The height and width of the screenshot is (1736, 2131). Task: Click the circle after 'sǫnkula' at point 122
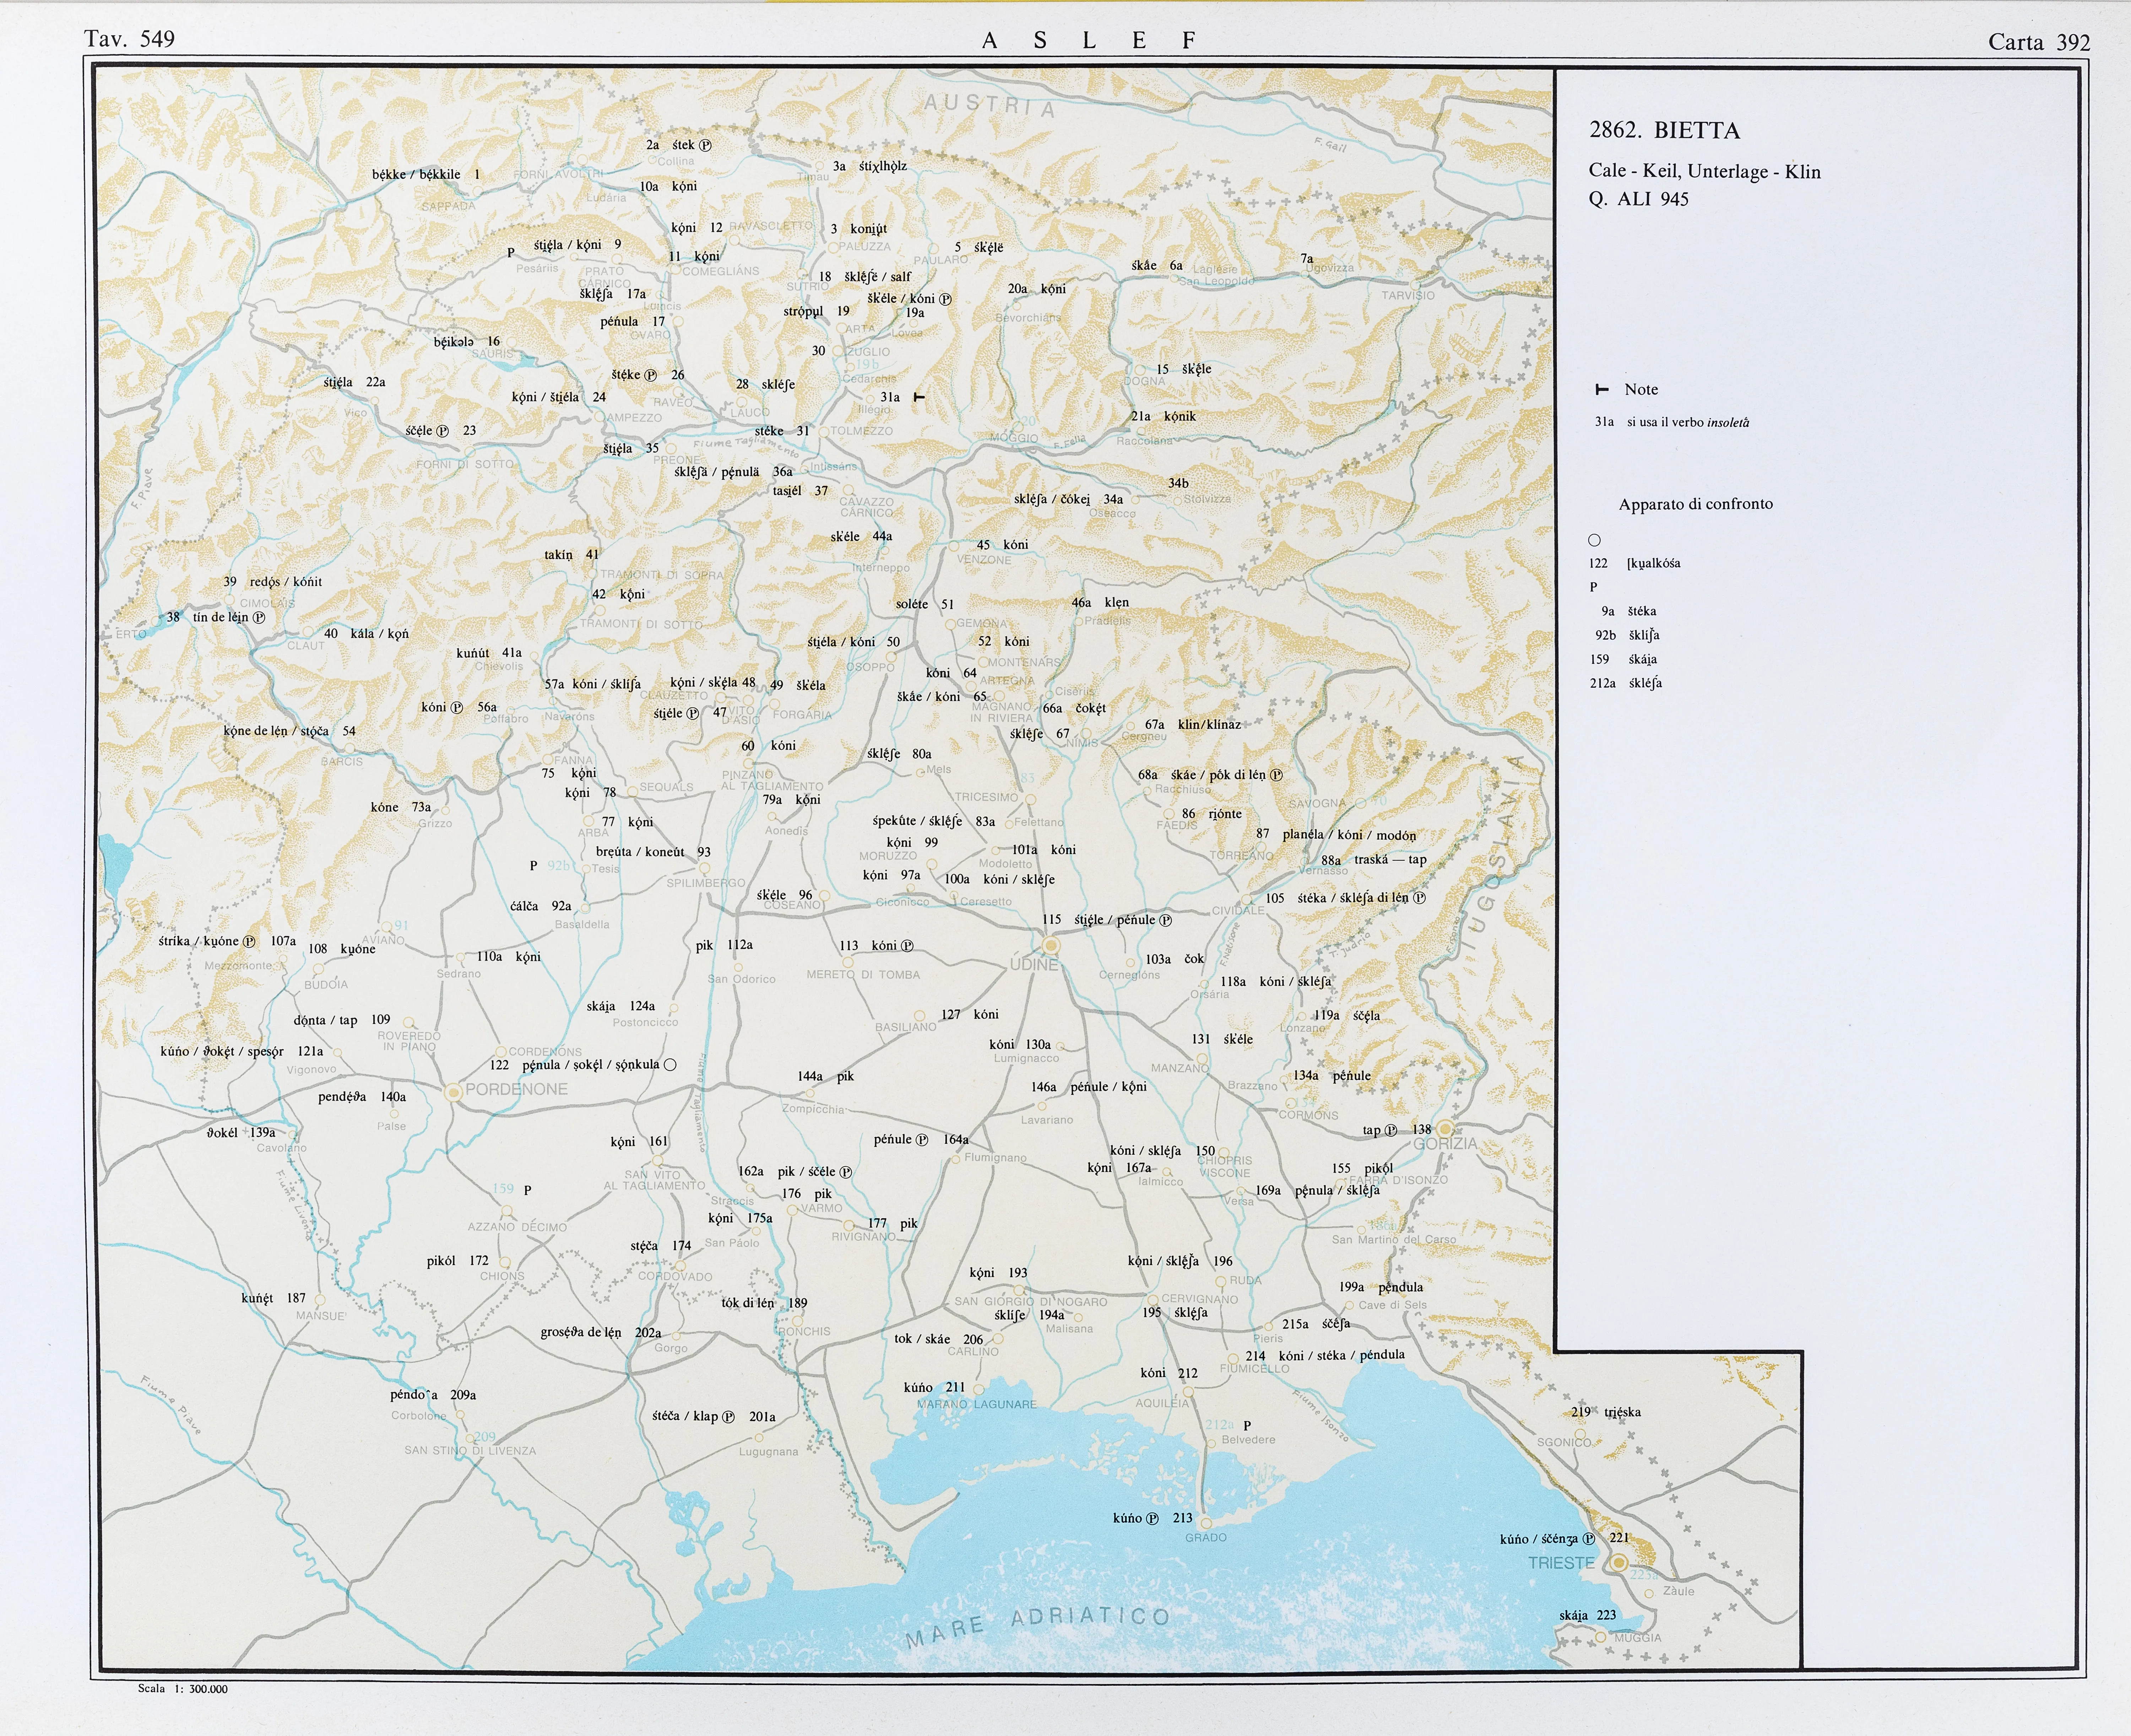click(670, 1065)
